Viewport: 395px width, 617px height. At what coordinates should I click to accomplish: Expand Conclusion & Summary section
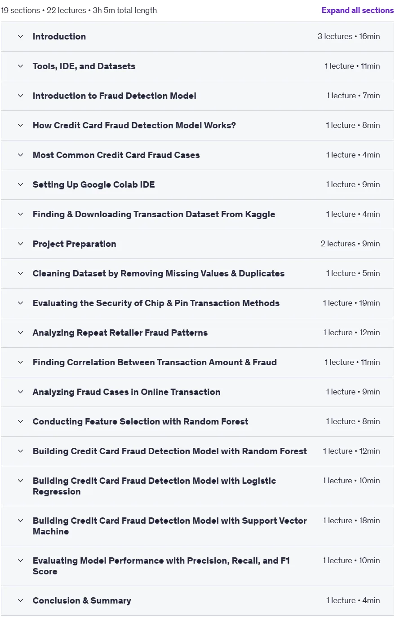tap(197, 600)
